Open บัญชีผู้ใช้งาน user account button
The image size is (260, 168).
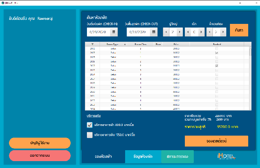click(40, 143)
